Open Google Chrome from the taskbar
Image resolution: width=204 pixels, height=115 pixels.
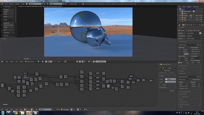pyautogui.click(x=16, y=113)
